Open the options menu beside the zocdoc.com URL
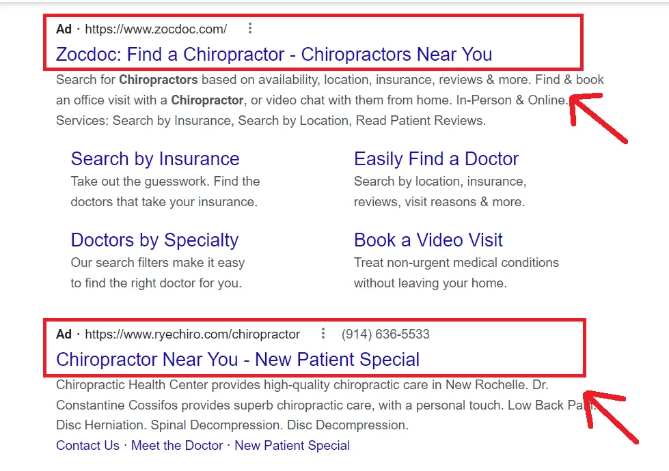Screen dimensions: 669x471 tap(250, 29)
